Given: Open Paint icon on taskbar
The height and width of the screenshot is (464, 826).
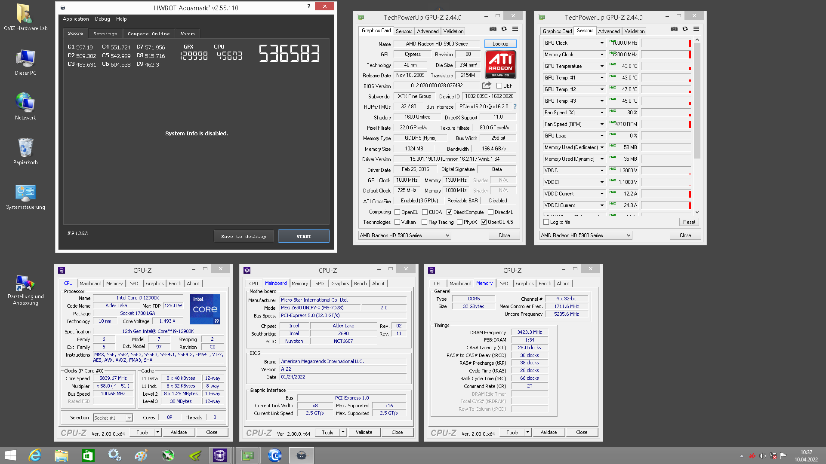Looking at the screenshot, I should click(141, 455).
